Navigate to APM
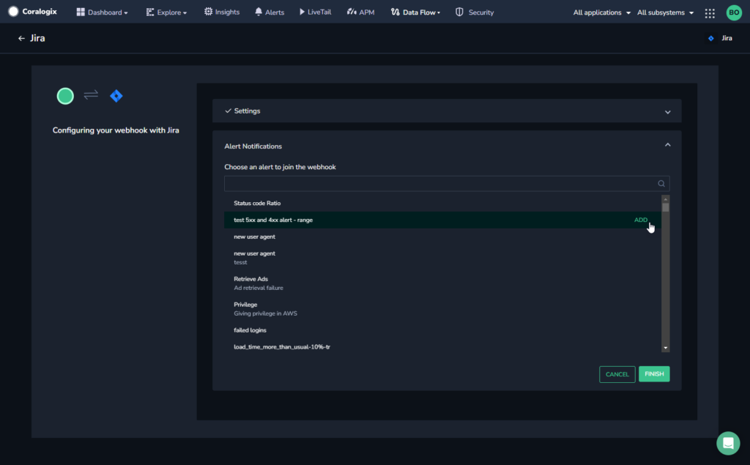 tap(360, 12)
